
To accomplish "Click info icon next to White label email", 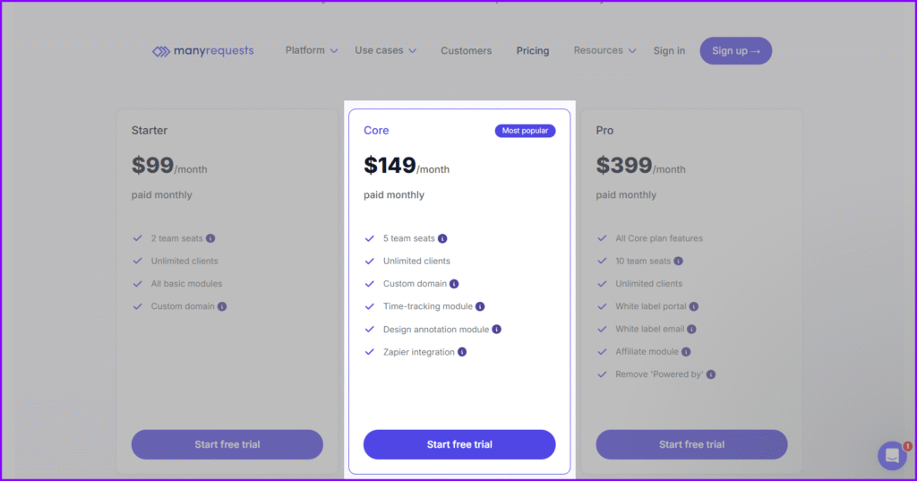I will tap(691, 330).
